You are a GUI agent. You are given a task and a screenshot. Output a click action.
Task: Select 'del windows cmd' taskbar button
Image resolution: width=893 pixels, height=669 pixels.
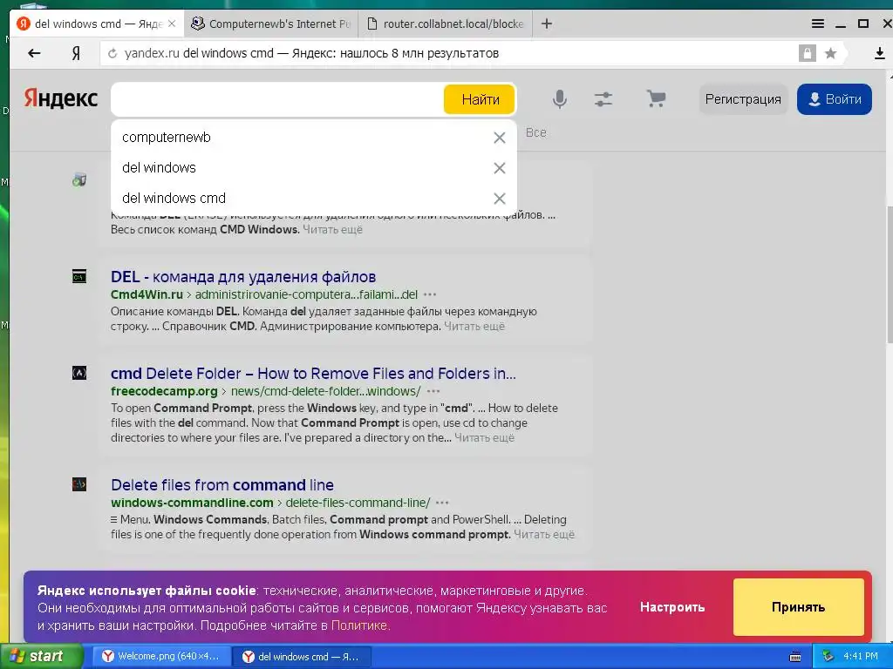pyautogui.click(x=302, y=657)
